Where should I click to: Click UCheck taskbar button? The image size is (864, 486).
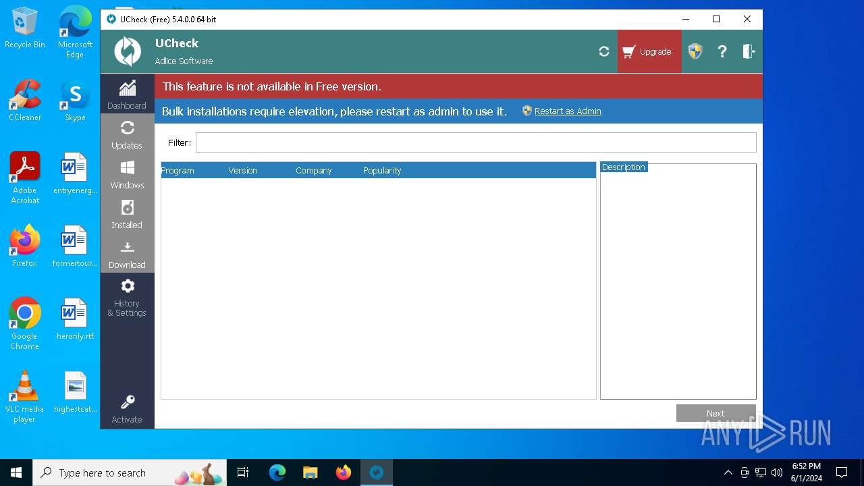click(x=377, y=473)
